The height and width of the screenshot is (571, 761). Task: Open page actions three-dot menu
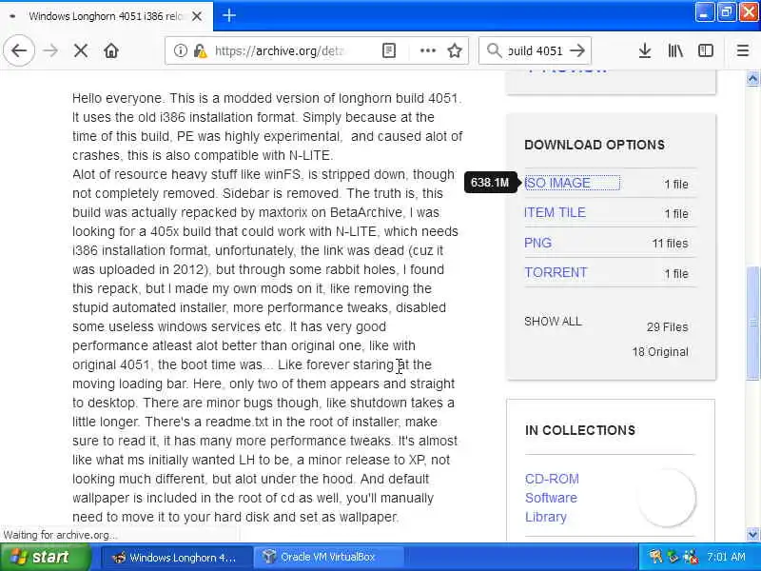coord(427,50)
